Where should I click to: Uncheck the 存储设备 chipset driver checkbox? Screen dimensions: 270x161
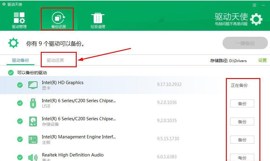coord(20,121)
